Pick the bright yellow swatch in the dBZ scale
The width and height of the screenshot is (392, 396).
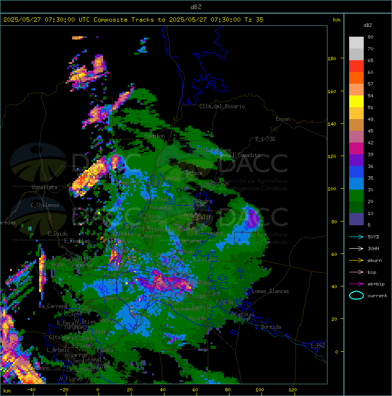coord(356,102)
